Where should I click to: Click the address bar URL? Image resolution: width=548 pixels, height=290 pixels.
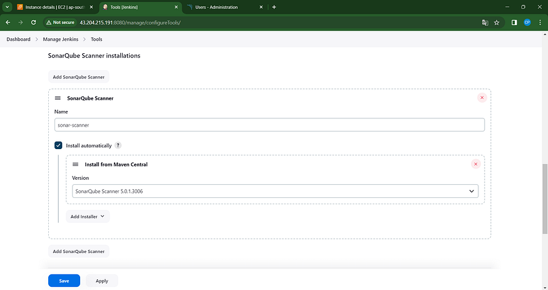coord(130,23)
